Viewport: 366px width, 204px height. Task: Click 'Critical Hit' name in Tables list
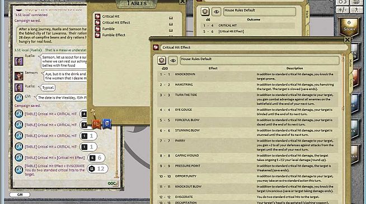[x=111, y=17]
